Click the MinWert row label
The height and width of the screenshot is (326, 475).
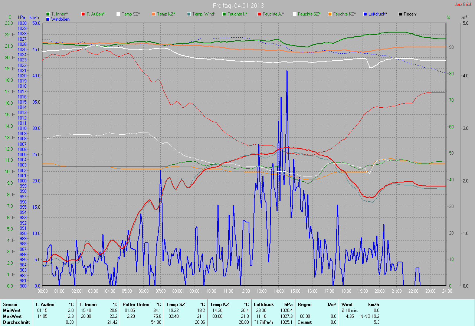coord(12,310)
